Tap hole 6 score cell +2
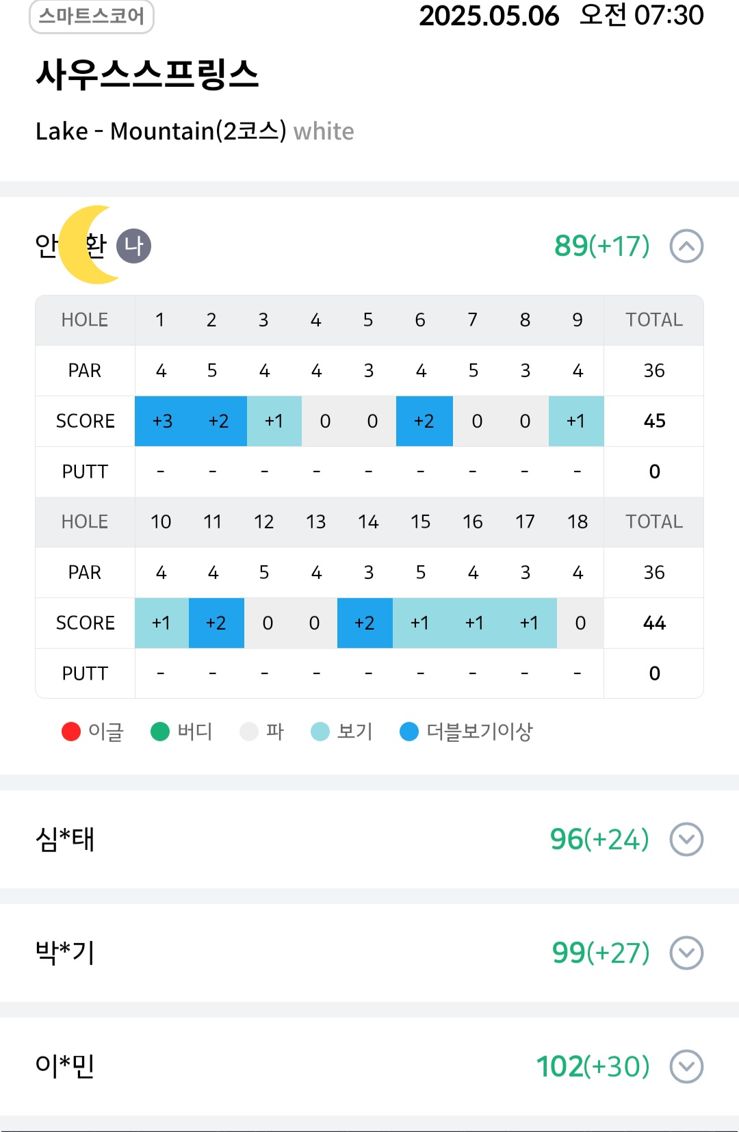The image size is (739, 1132). [x=424, y=421]
